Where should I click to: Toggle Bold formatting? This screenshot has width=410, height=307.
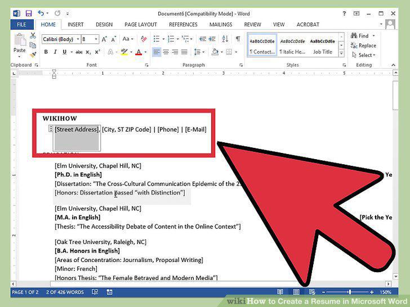pos(46,52)
